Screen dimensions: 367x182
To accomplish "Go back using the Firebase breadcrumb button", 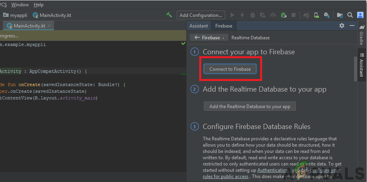I will 209,38.
